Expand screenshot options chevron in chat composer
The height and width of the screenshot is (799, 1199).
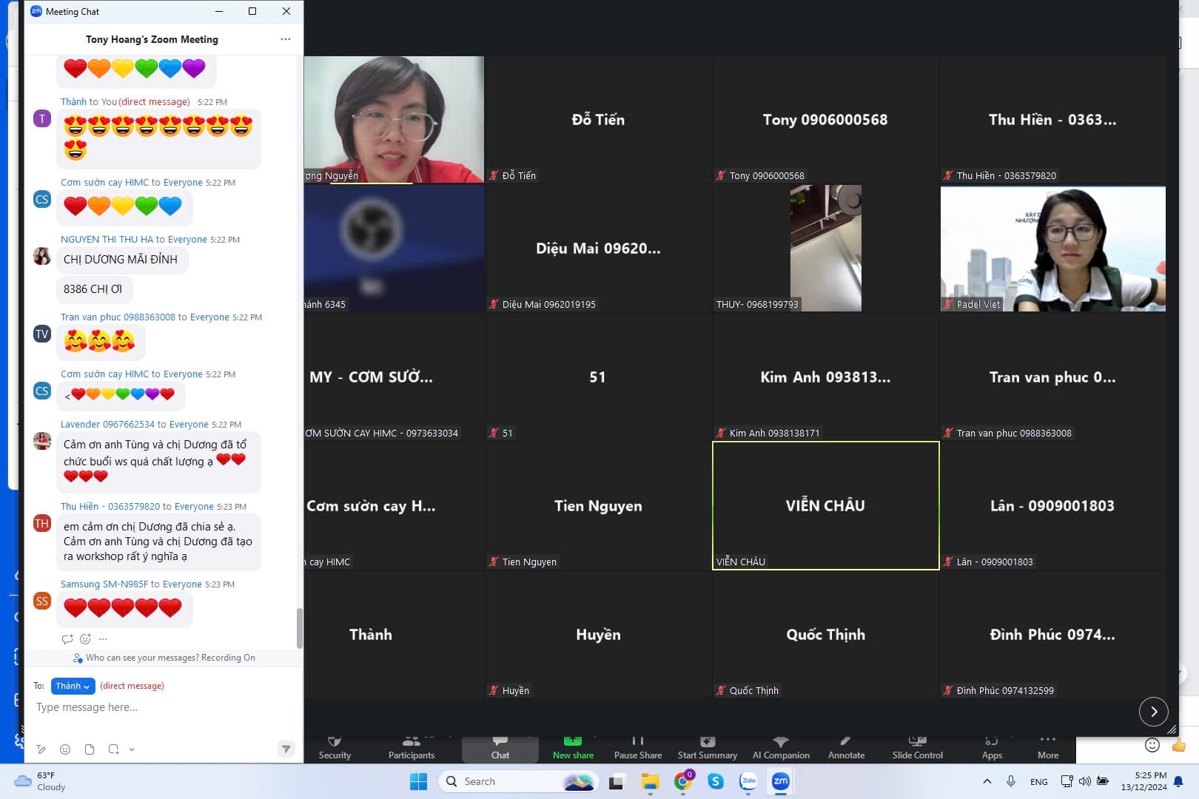coord(132,749)
